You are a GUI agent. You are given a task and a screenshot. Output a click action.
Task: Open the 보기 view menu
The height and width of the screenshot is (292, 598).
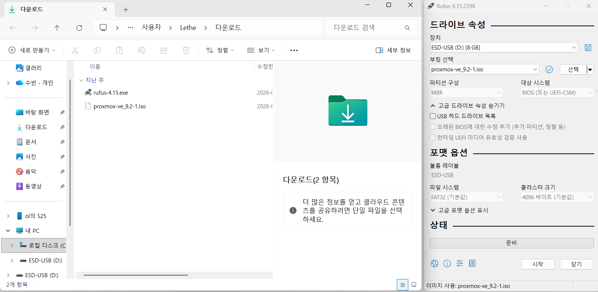261,50
